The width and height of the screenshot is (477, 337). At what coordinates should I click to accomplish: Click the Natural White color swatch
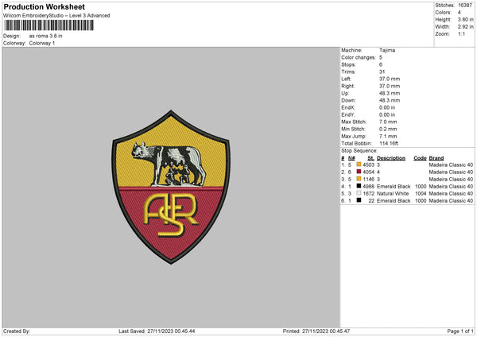click(359, 193)
